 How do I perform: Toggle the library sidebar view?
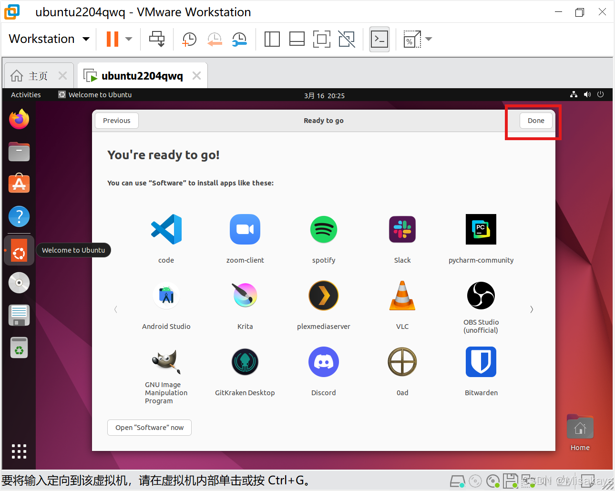click(x=272, y=39)
